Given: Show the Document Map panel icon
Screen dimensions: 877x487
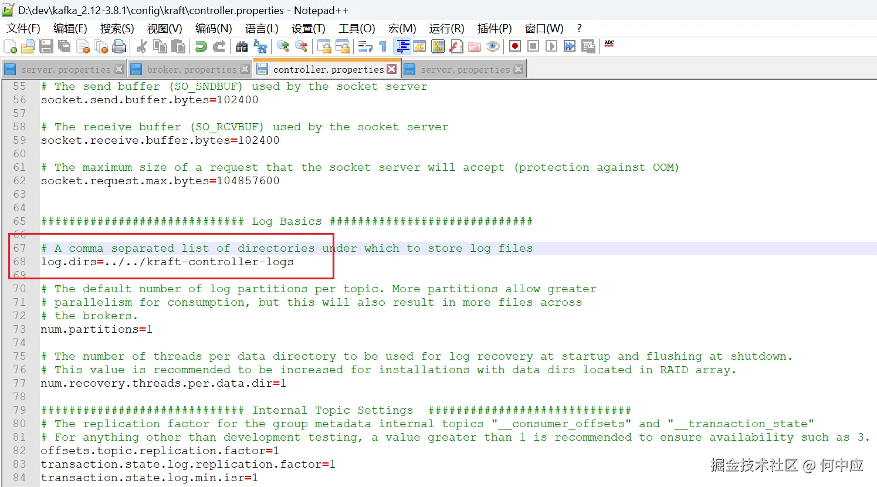Looking at the screenshot, I should coord(438,46).
